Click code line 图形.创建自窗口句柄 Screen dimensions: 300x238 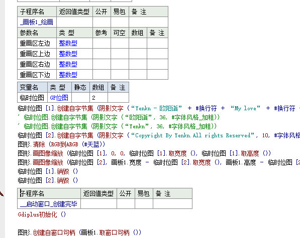(x=79, y=232)
